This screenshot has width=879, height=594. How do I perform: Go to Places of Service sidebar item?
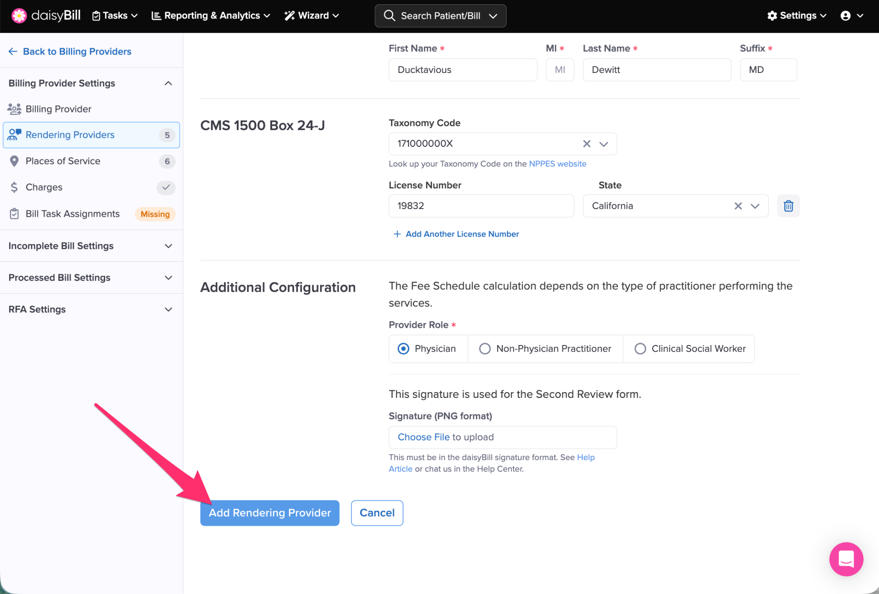click(x=63, y=161)
